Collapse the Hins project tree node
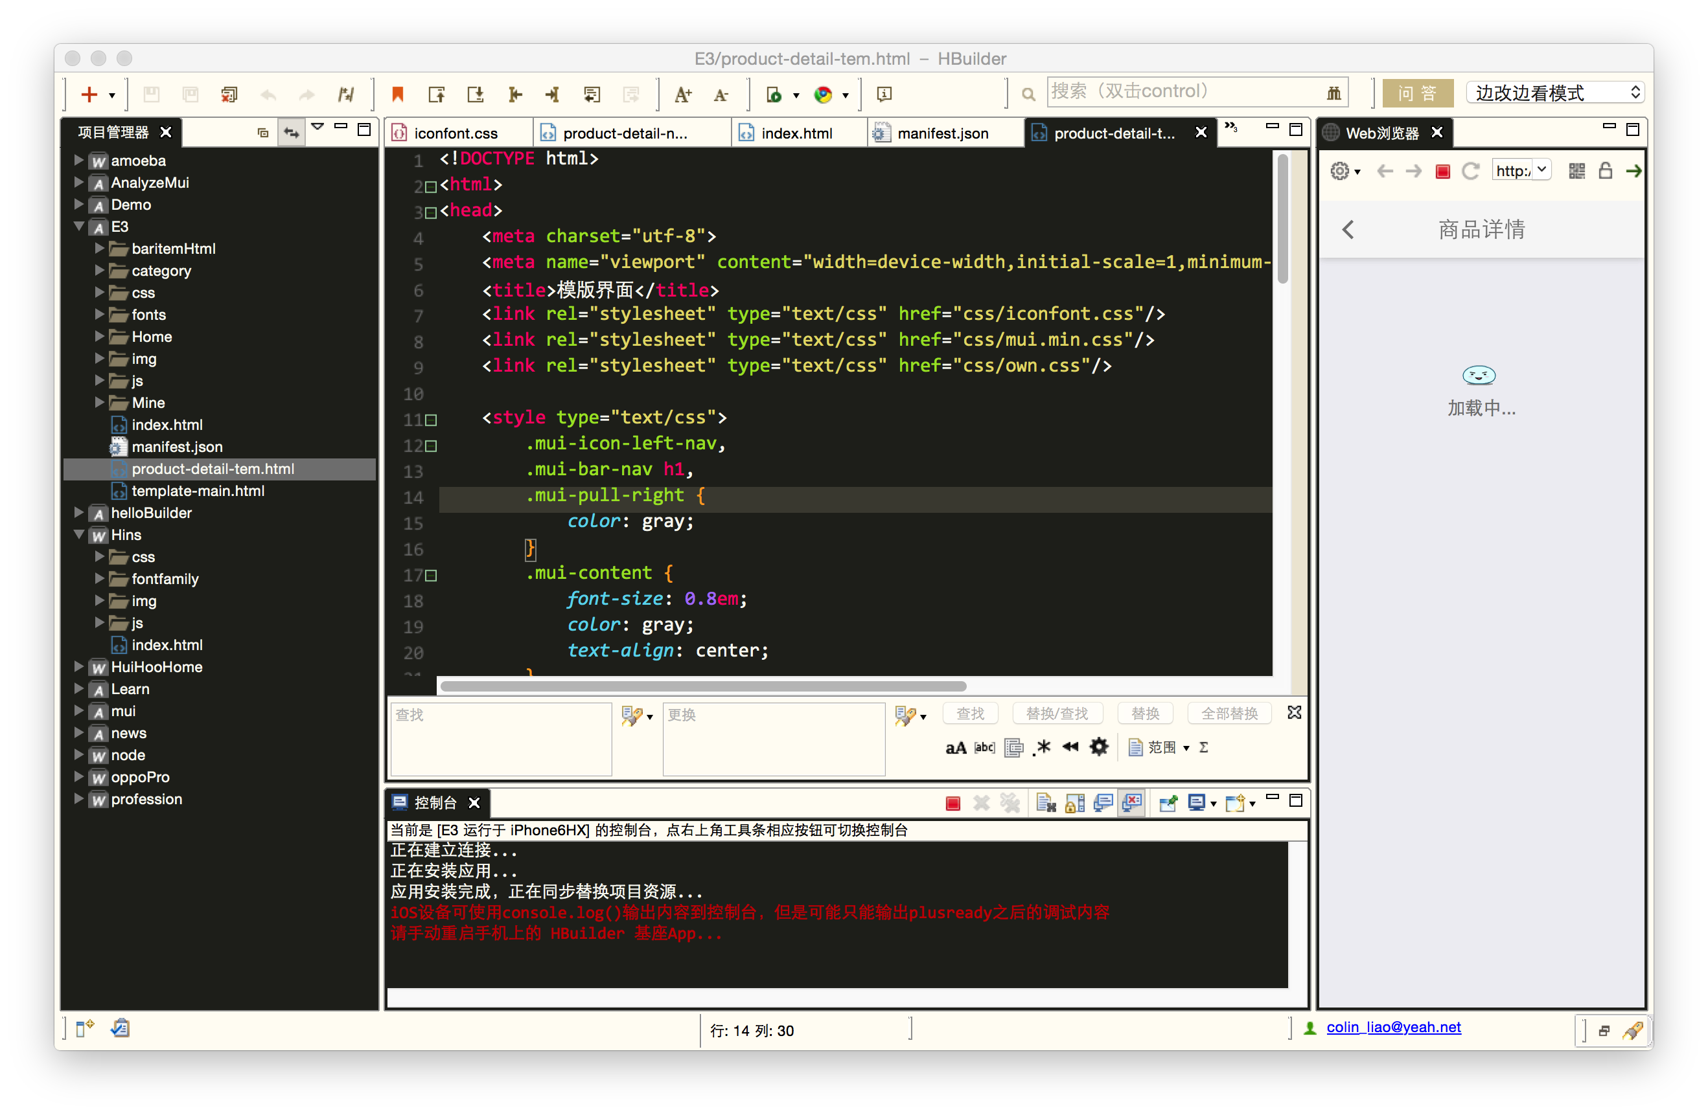Screen dimensions: 1708x1115 point(79,535)
